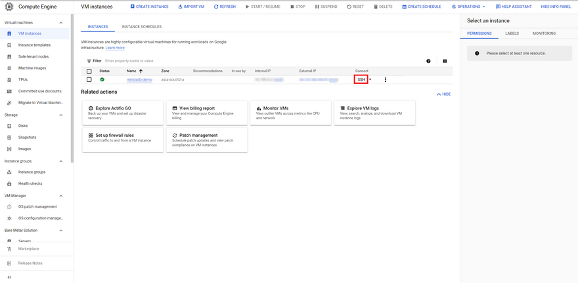Click the Create Instance button
Viewport: 578px width, 283px height.
(148, 7)
